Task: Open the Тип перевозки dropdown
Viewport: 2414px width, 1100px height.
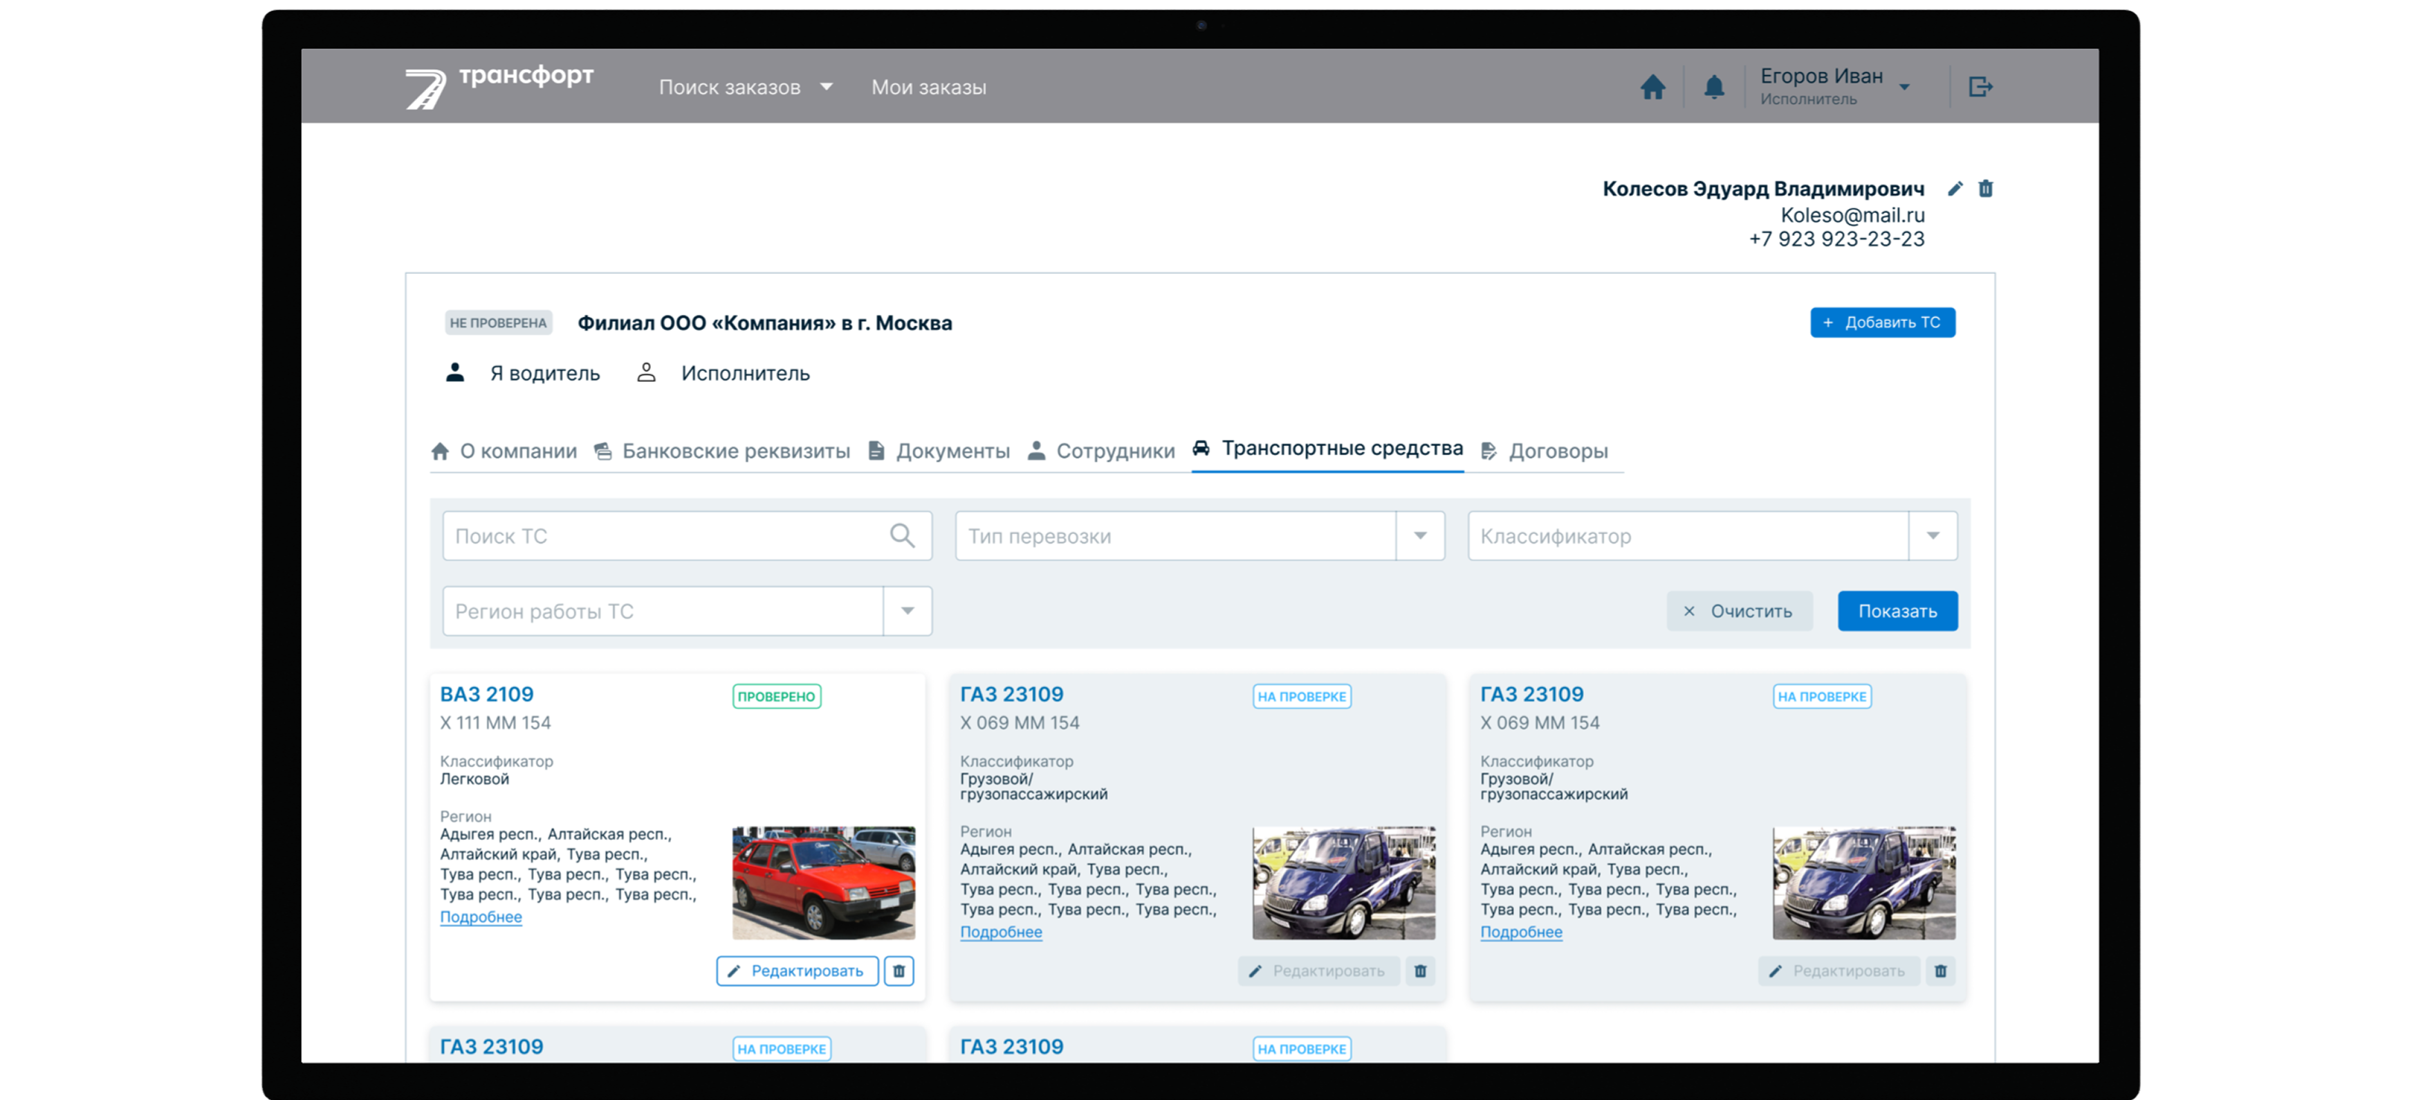Action: (1420, 536)
